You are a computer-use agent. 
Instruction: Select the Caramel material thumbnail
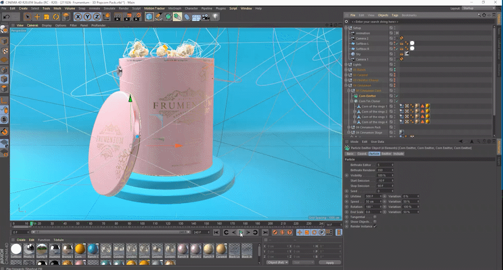tap(221, 251)
